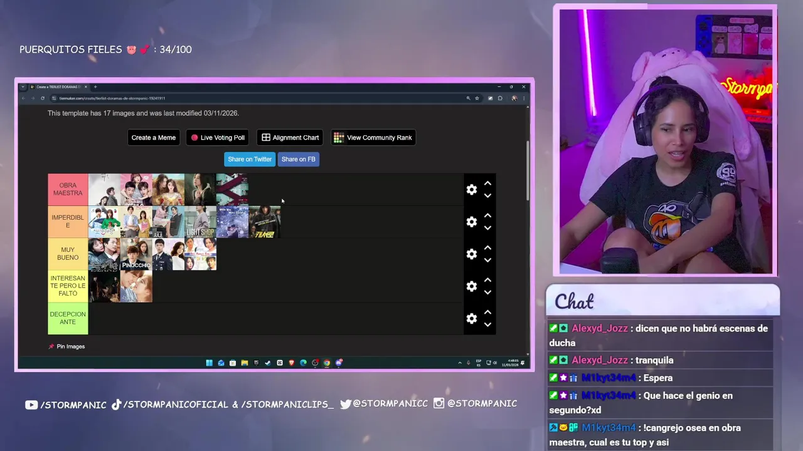The width and height of the screenshot is (803, 451).
Task: Open the Windows Start menu
Action: point(209,363)
